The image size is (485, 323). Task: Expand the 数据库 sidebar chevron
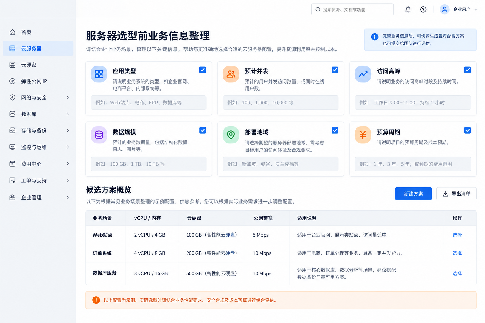[68, 114]
